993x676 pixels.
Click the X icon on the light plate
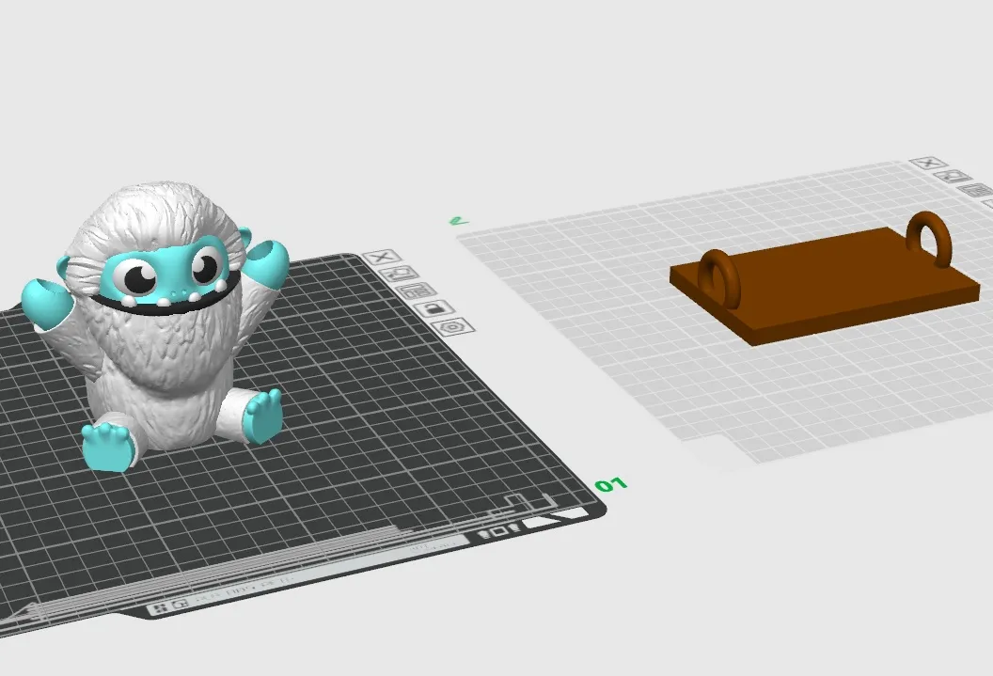coord(928,163)
